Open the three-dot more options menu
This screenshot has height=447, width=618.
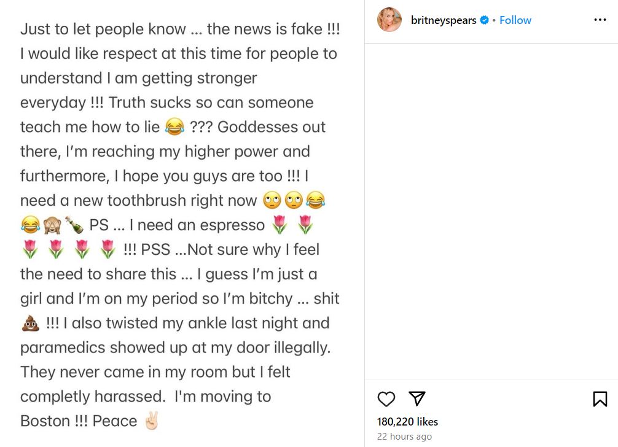pyautogui.click(x=600, y=20)
